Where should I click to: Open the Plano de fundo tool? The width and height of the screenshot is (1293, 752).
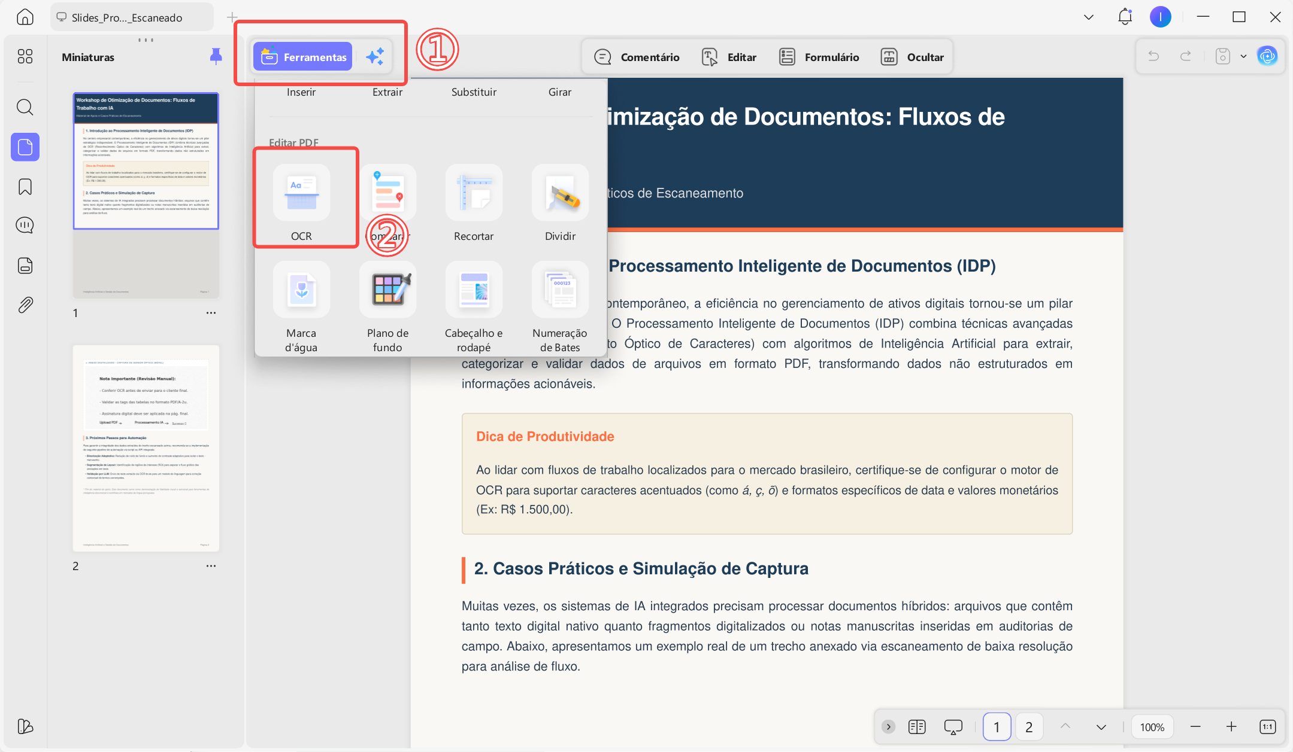387,306
